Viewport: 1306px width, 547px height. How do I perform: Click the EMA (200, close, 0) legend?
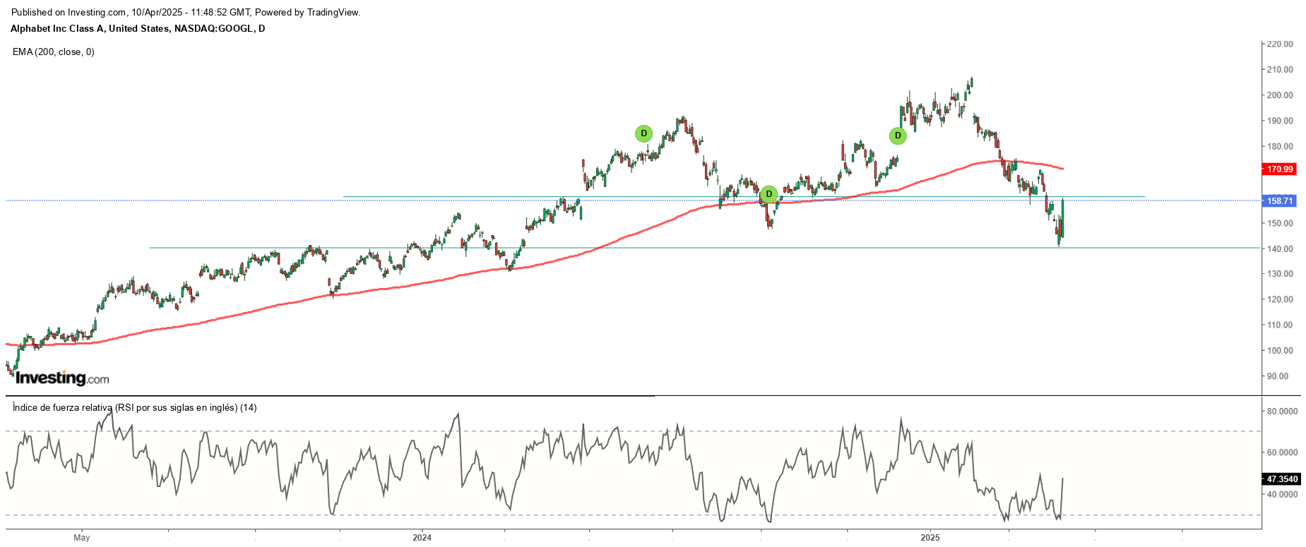pos(54,52)
